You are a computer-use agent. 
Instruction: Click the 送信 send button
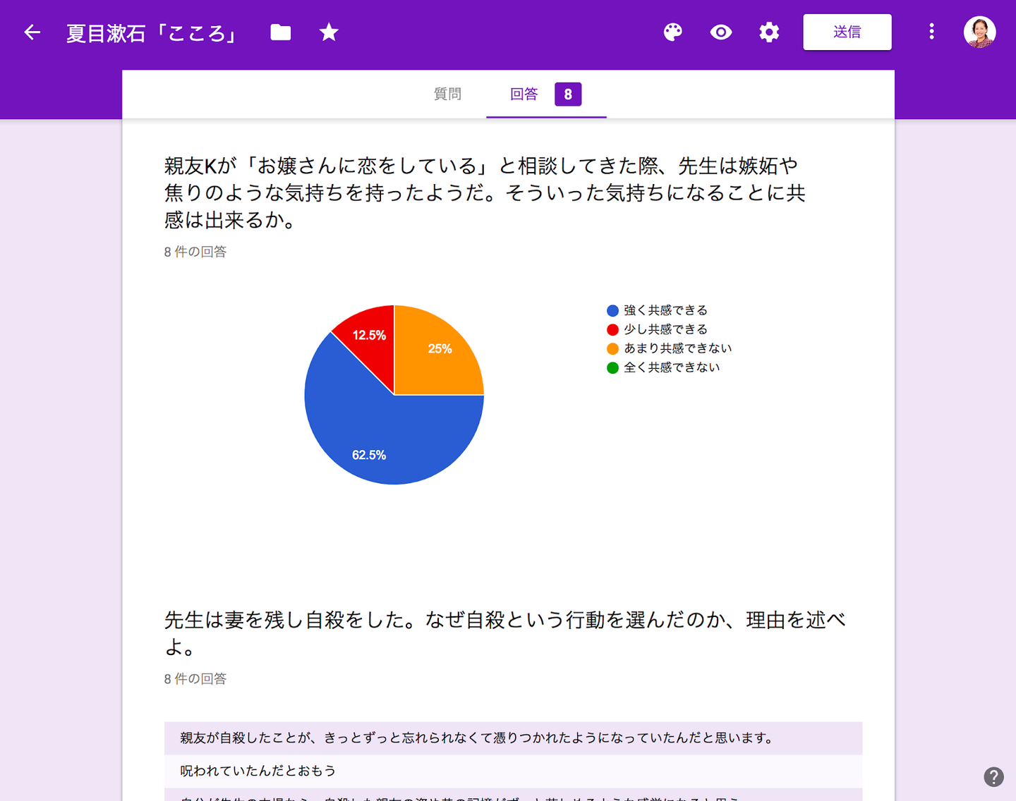[847, 32]
